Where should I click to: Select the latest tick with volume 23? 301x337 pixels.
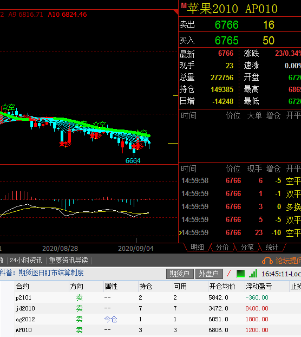pyautogui.click(x=240, y=232)
